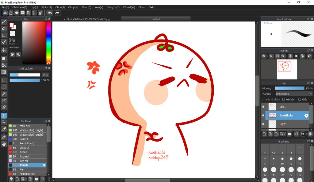Select the Eraser tool
This screenshot has width=314, height=182.
pyautogui.click(x=4, y=28)
